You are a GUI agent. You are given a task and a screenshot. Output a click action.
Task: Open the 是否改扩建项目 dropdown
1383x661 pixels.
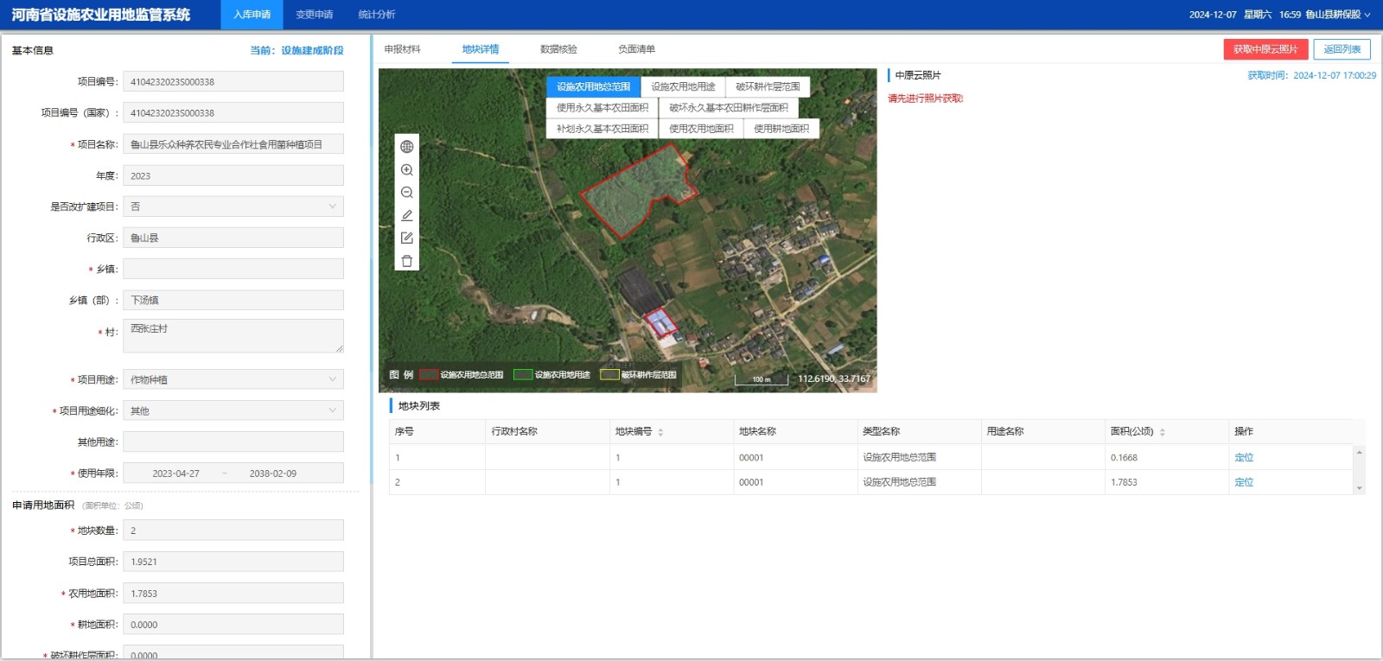[x=233, y=207]
